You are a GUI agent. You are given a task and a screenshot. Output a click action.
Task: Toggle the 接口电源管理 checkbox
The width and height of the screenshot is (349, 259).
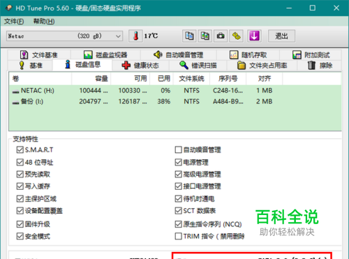click(x=178, y=186)
